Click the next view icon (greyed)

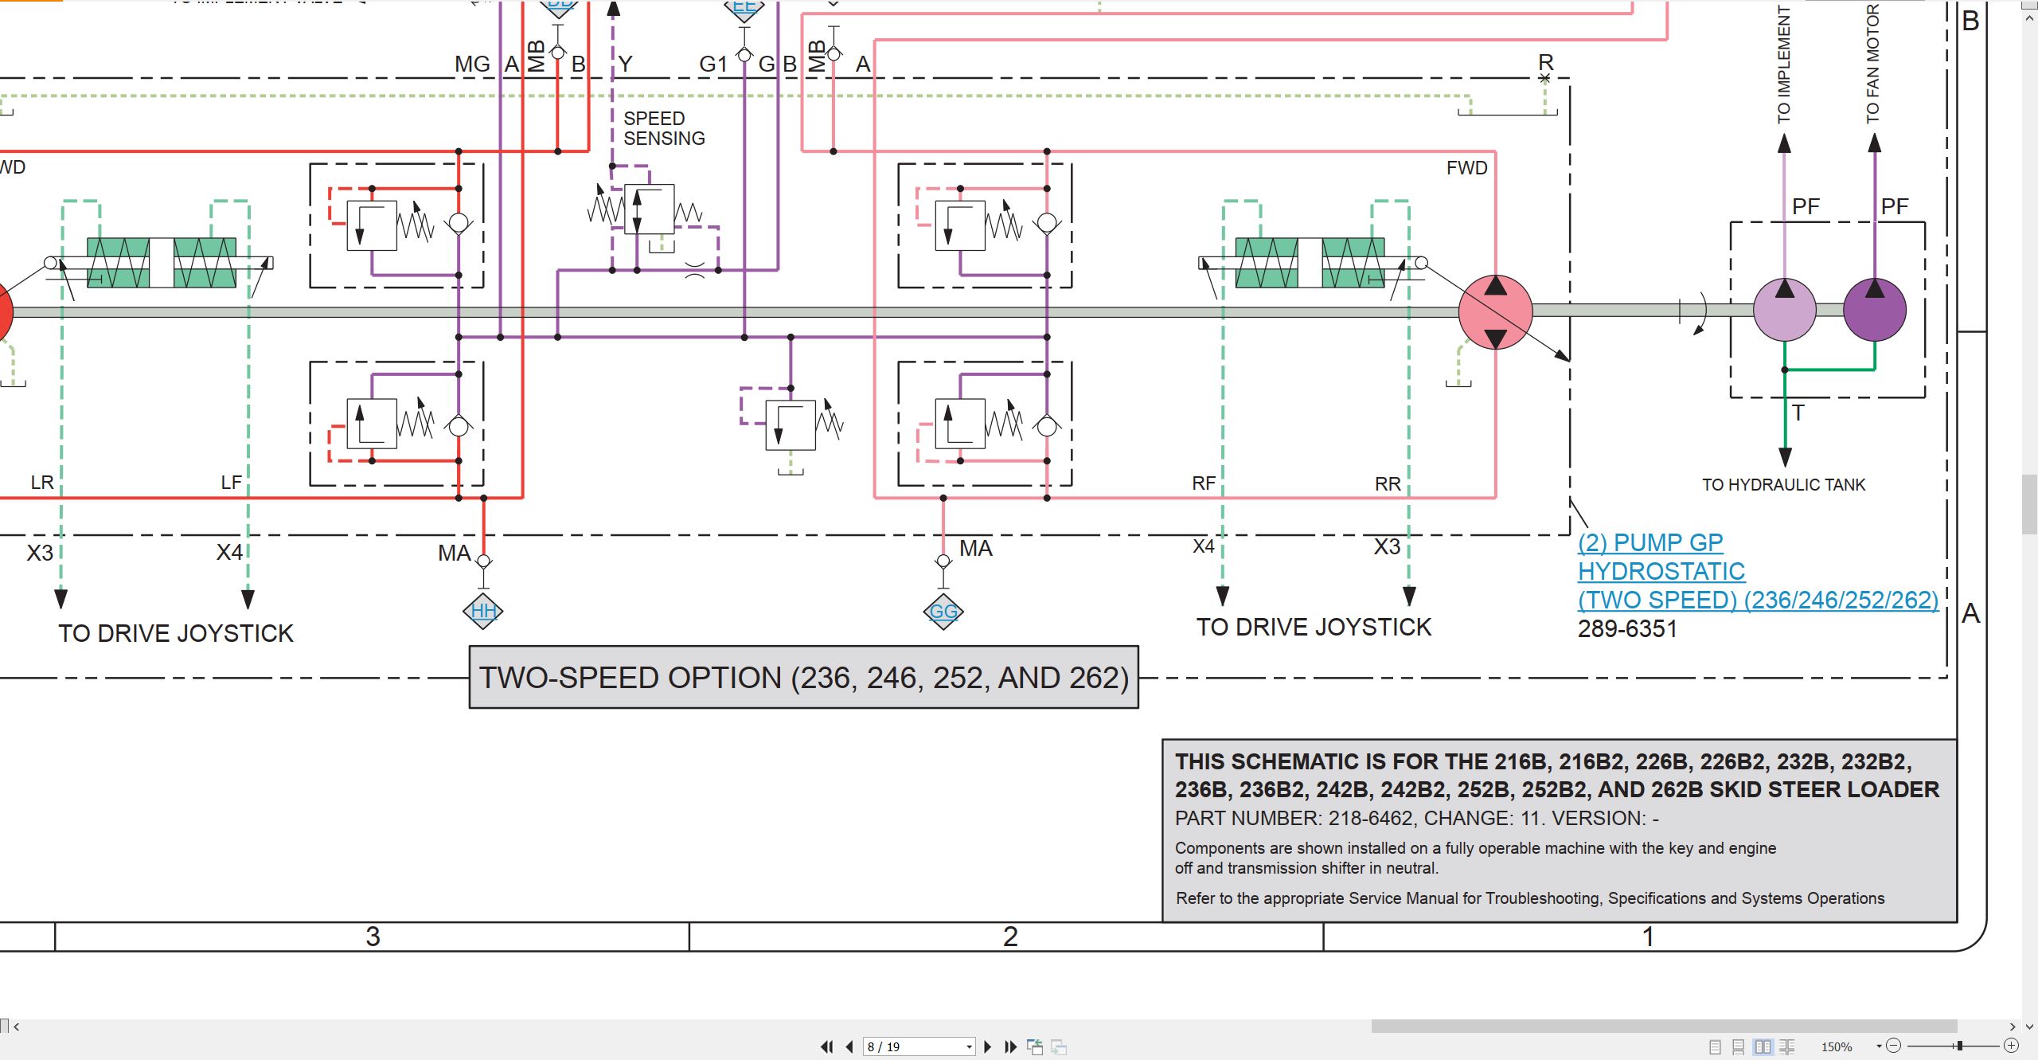tap(1059, 1046)
